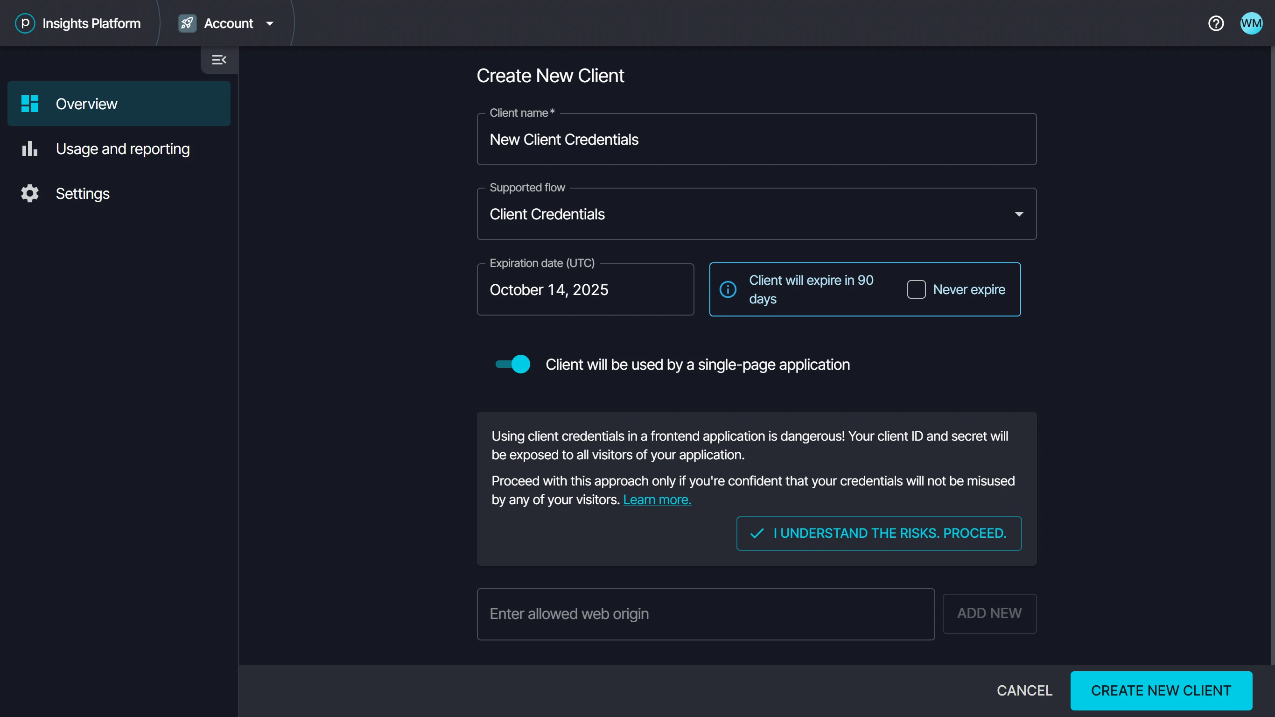Click the rocket icon next to Account
This screenshot has width=1275, height=717.
[187, 23]
